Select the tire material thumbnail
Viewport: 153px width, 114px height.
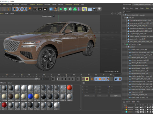[x=50, y=105]
